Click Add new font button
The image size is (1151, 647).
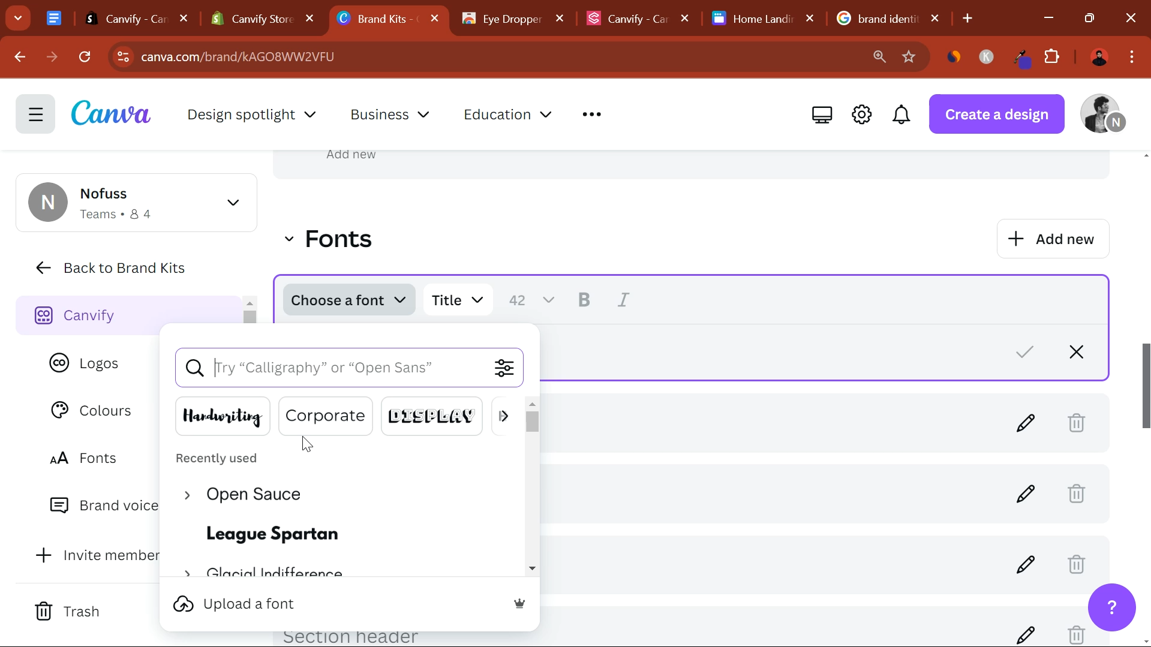point(1053,239)
